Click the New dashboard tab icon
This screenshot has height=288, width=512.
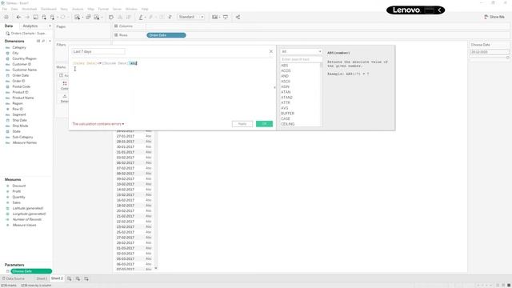coord(78,278)
